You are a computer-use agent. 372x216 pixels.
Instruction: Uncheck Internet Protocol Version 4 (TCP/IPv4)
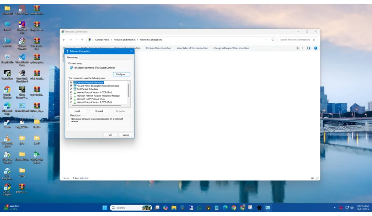(71, 92)
